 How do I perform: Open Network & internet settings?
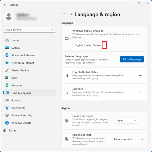(x=29, y=63)
